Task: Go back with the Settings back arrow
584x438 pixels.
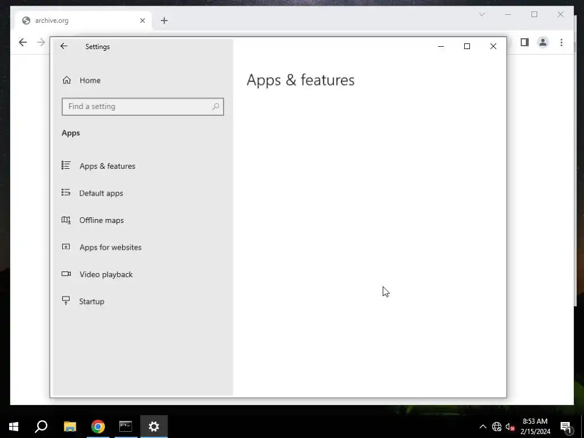Action: [x=64, y=46]
